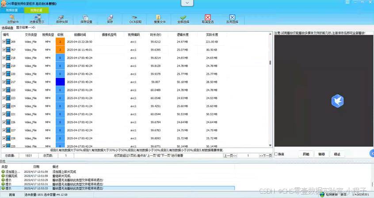Switch to the blue first tab under the title

(12, 10)
